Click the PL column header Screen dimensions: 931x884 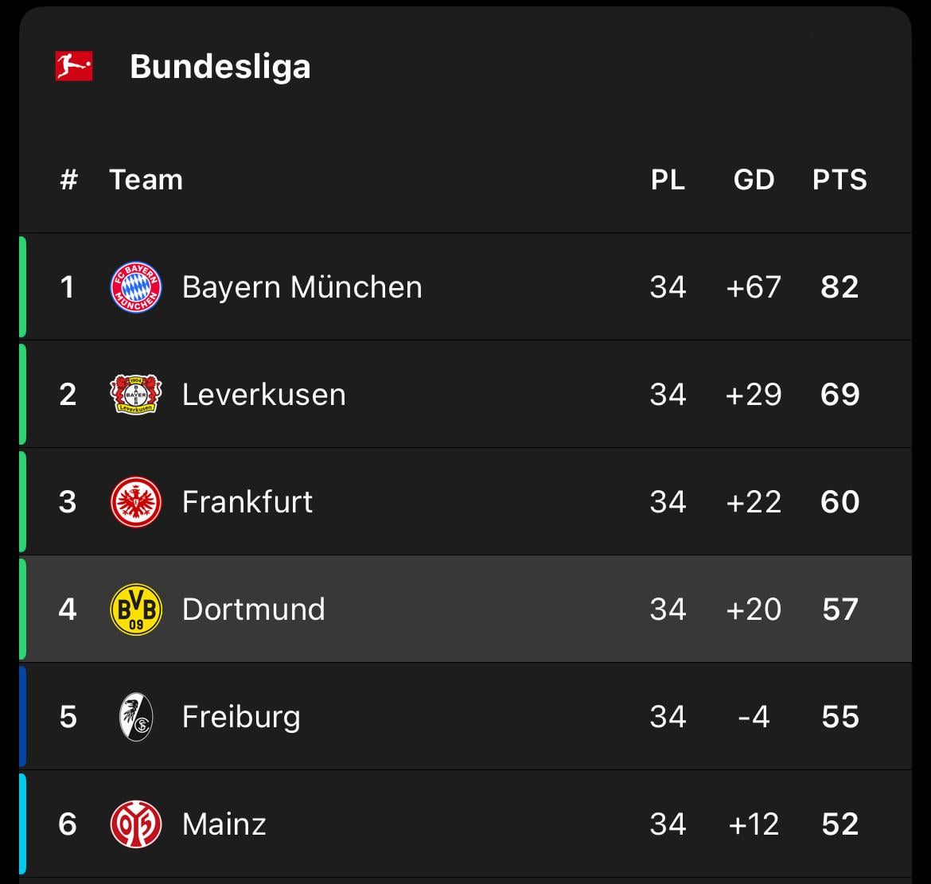point(668,180)
